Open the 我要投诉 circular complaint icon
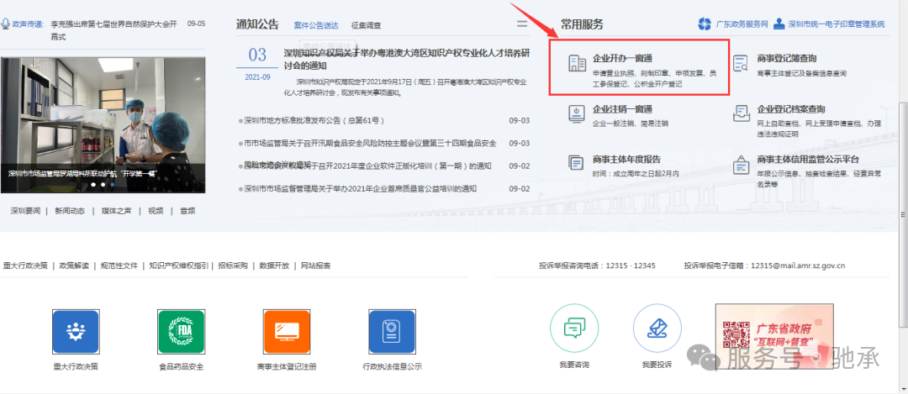 657,328
